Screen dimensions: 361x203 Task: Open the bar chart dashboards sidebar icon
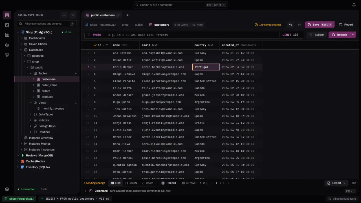click(x=7, y=35)
